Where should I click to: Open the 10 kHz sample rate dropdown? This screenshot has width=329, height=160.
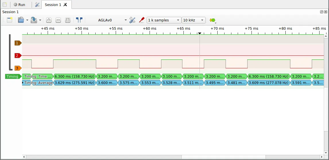coord(193,20)
